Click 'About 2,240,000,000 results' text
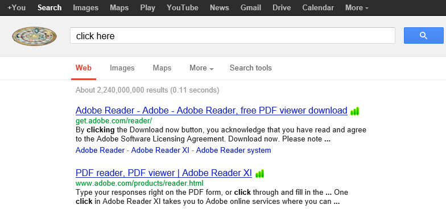The image size is (446, 209). click(x=122, y=90)
